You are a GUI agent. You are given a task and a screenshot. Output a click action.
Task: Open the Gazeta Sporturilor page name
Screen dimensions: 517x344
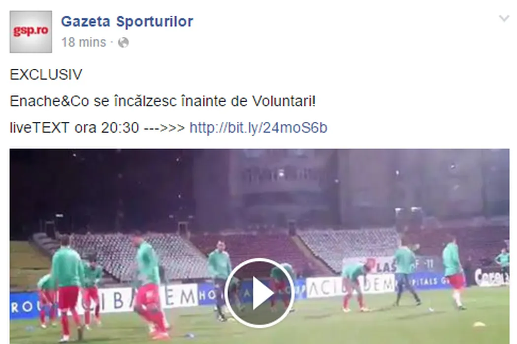coord(127,22)
